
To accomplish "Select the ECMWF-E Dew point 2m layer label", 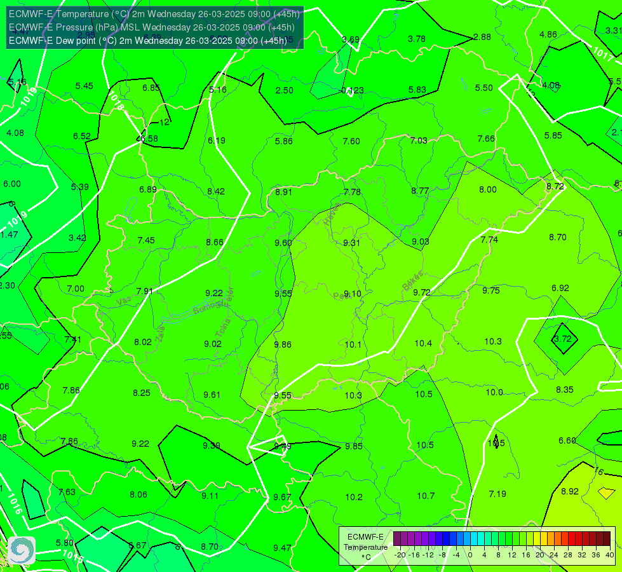I will click(147, 41).
